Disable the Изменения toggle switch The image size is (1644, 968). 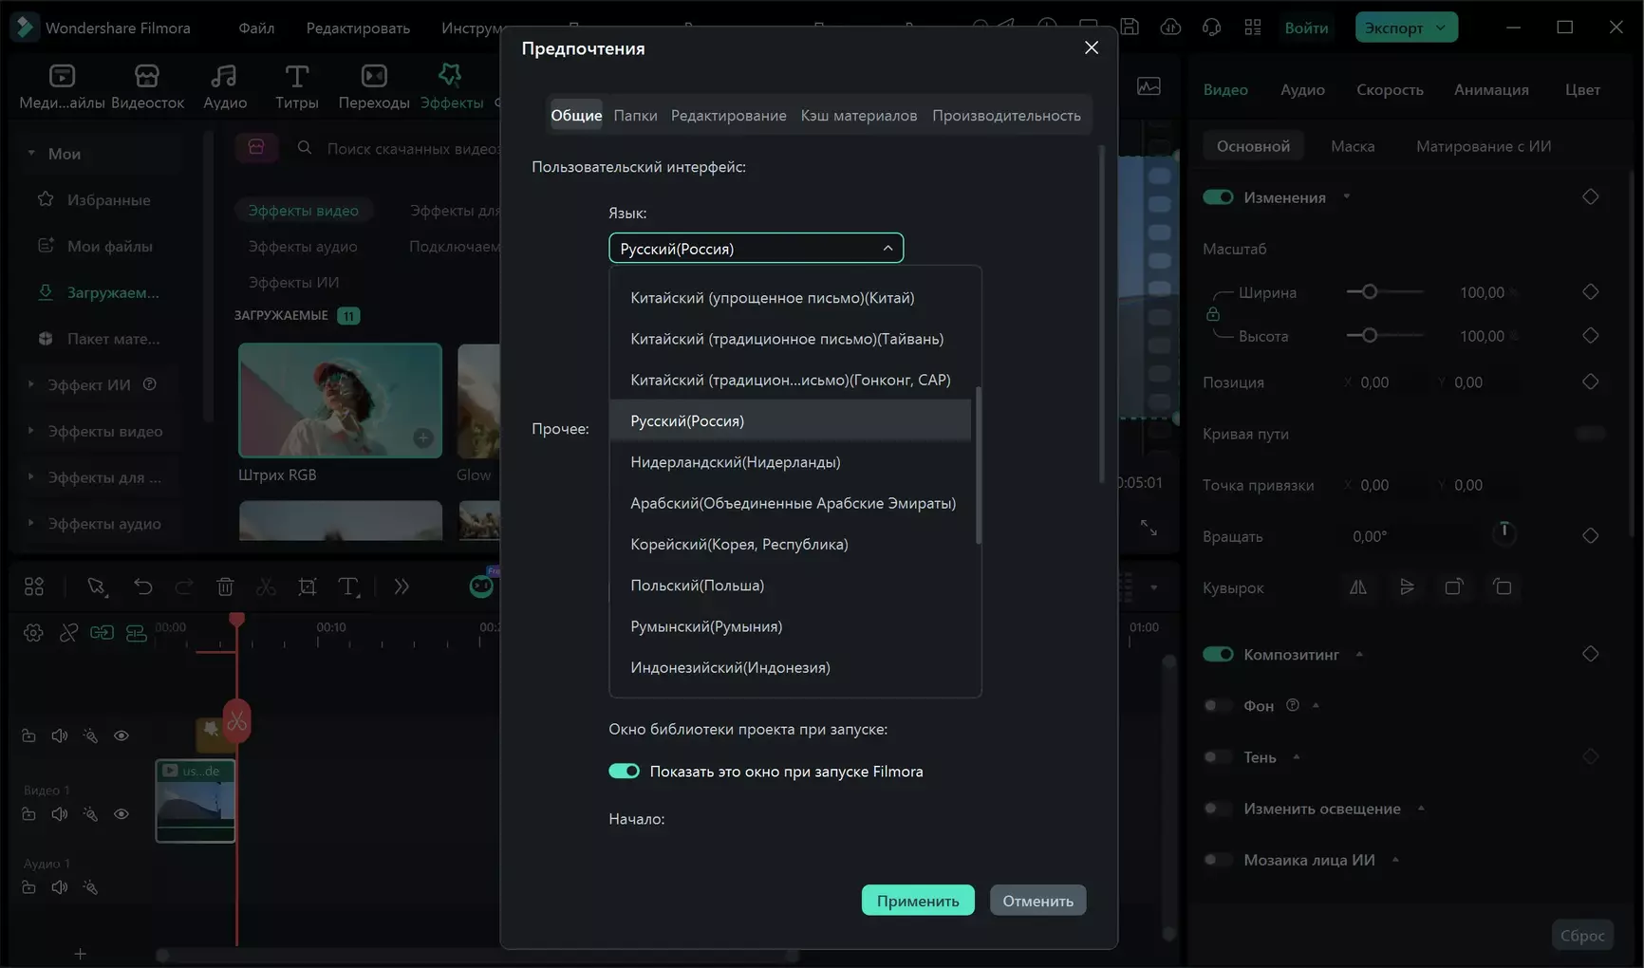coord(1218,197)
